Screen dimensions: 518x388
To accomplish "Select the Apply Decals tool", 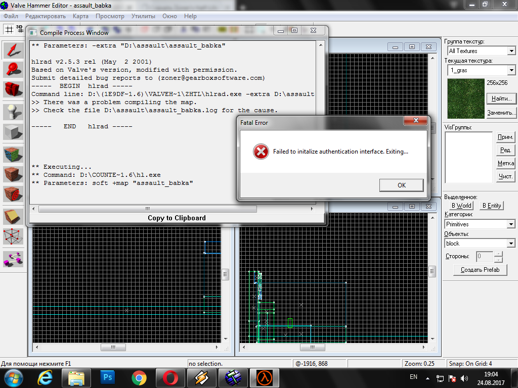I will (13, 193).
